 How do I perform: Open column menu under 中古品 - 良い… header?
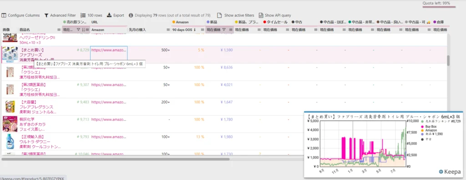pyautogui.click(x=401, y=29)
